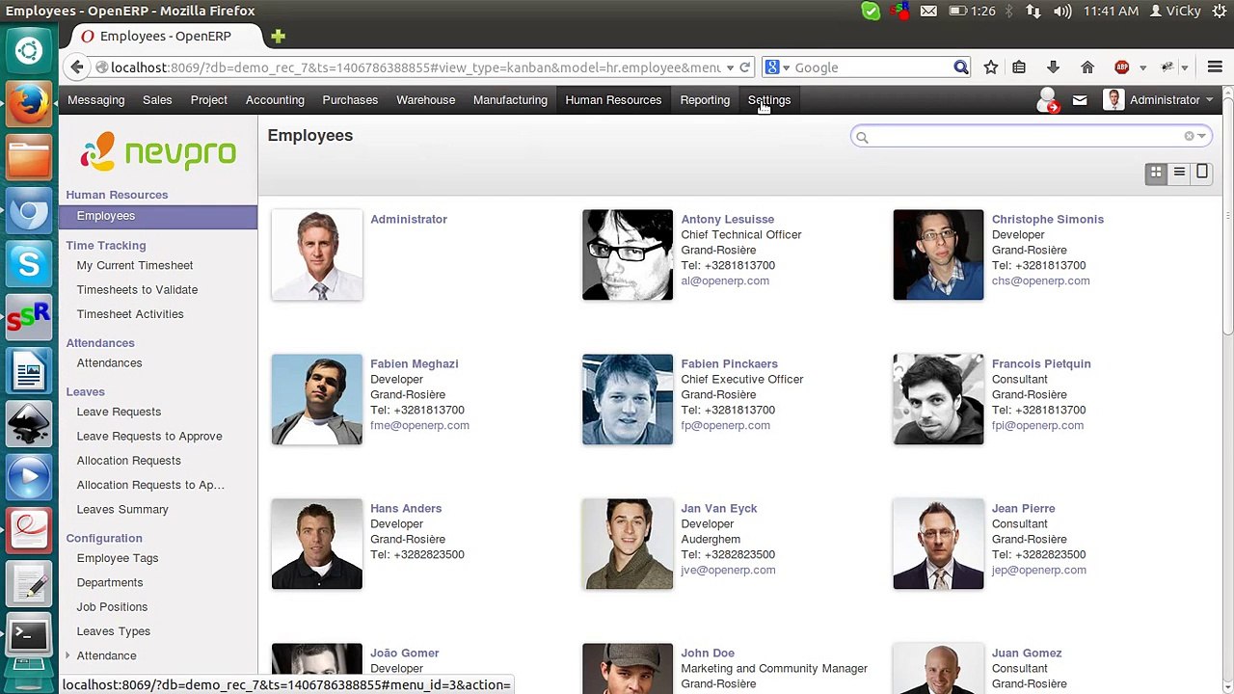Screen dimensions: 1234x694
Task: Open Firefox hamburger menu
Action: (1215, 67)
